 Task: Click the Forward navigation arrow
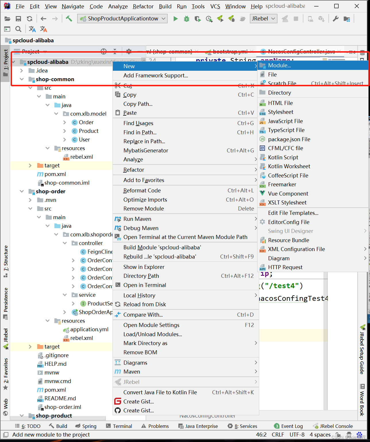coord(55,19)
